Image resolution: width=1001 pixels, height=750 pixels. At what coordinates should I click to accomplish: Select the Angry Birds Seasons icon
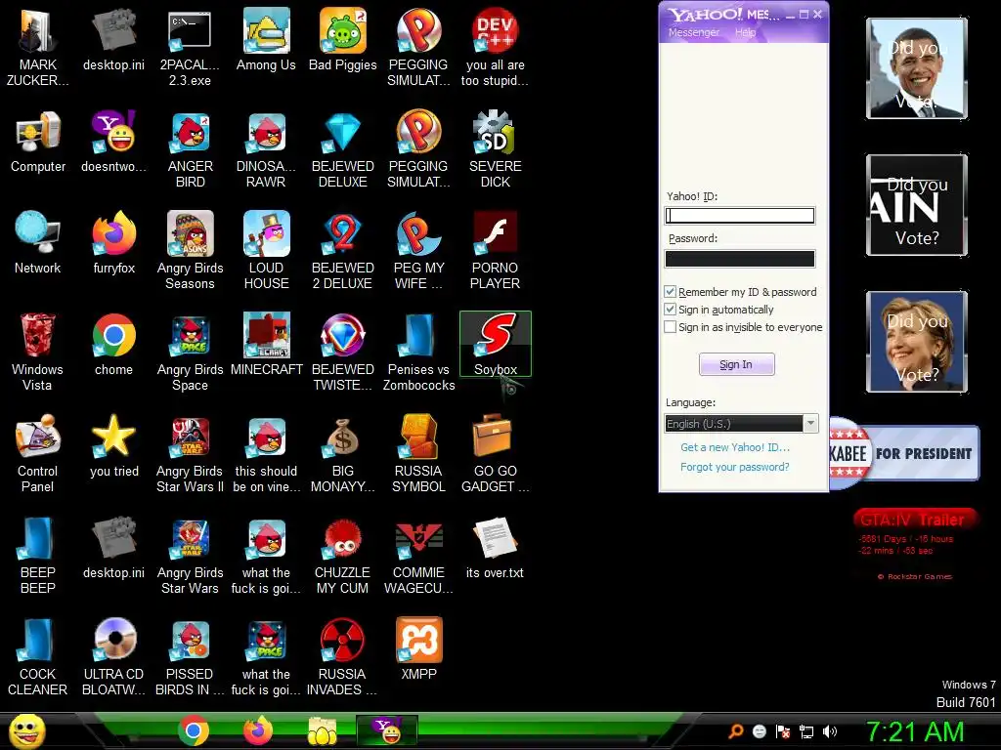[x=190, y=251]
